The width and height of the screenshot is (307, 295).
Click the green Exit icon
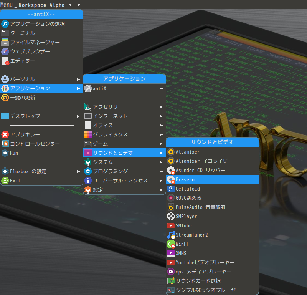tap(5, 181)
